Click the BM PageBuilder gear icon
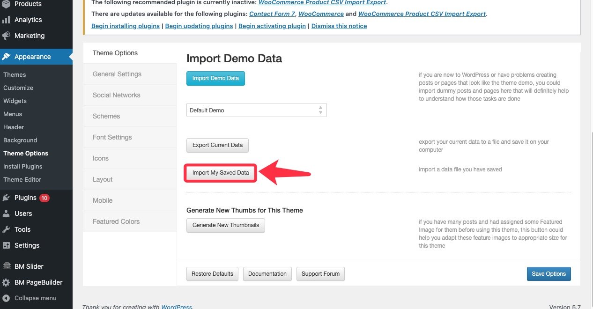Image resolution: width=593 pixels, height=309 pixels. tap(6, 282)
